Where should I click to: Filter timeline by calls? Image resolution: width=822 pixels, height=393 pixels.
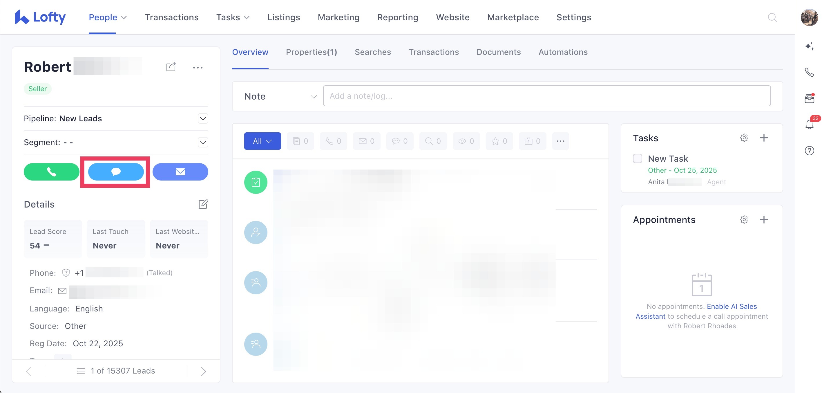coord(333,141)
